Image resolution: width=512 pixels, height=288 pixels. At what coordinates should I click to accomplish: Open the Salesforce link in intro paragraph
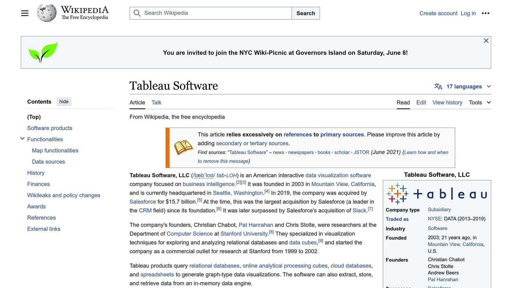pos(143,202)
